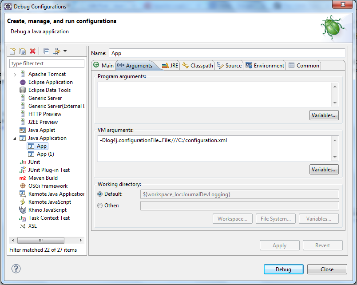Click the help question mark icon
This screenshot has height=285, width=357.
coord(16,269)
